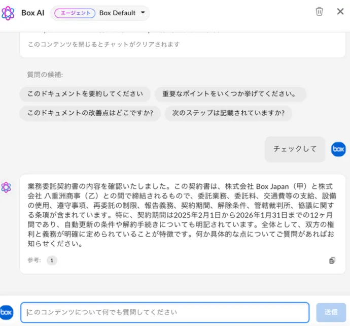
Task: Select 'このドキュメントを要約してください' suggestion
Action: click(x=85, y=94)
